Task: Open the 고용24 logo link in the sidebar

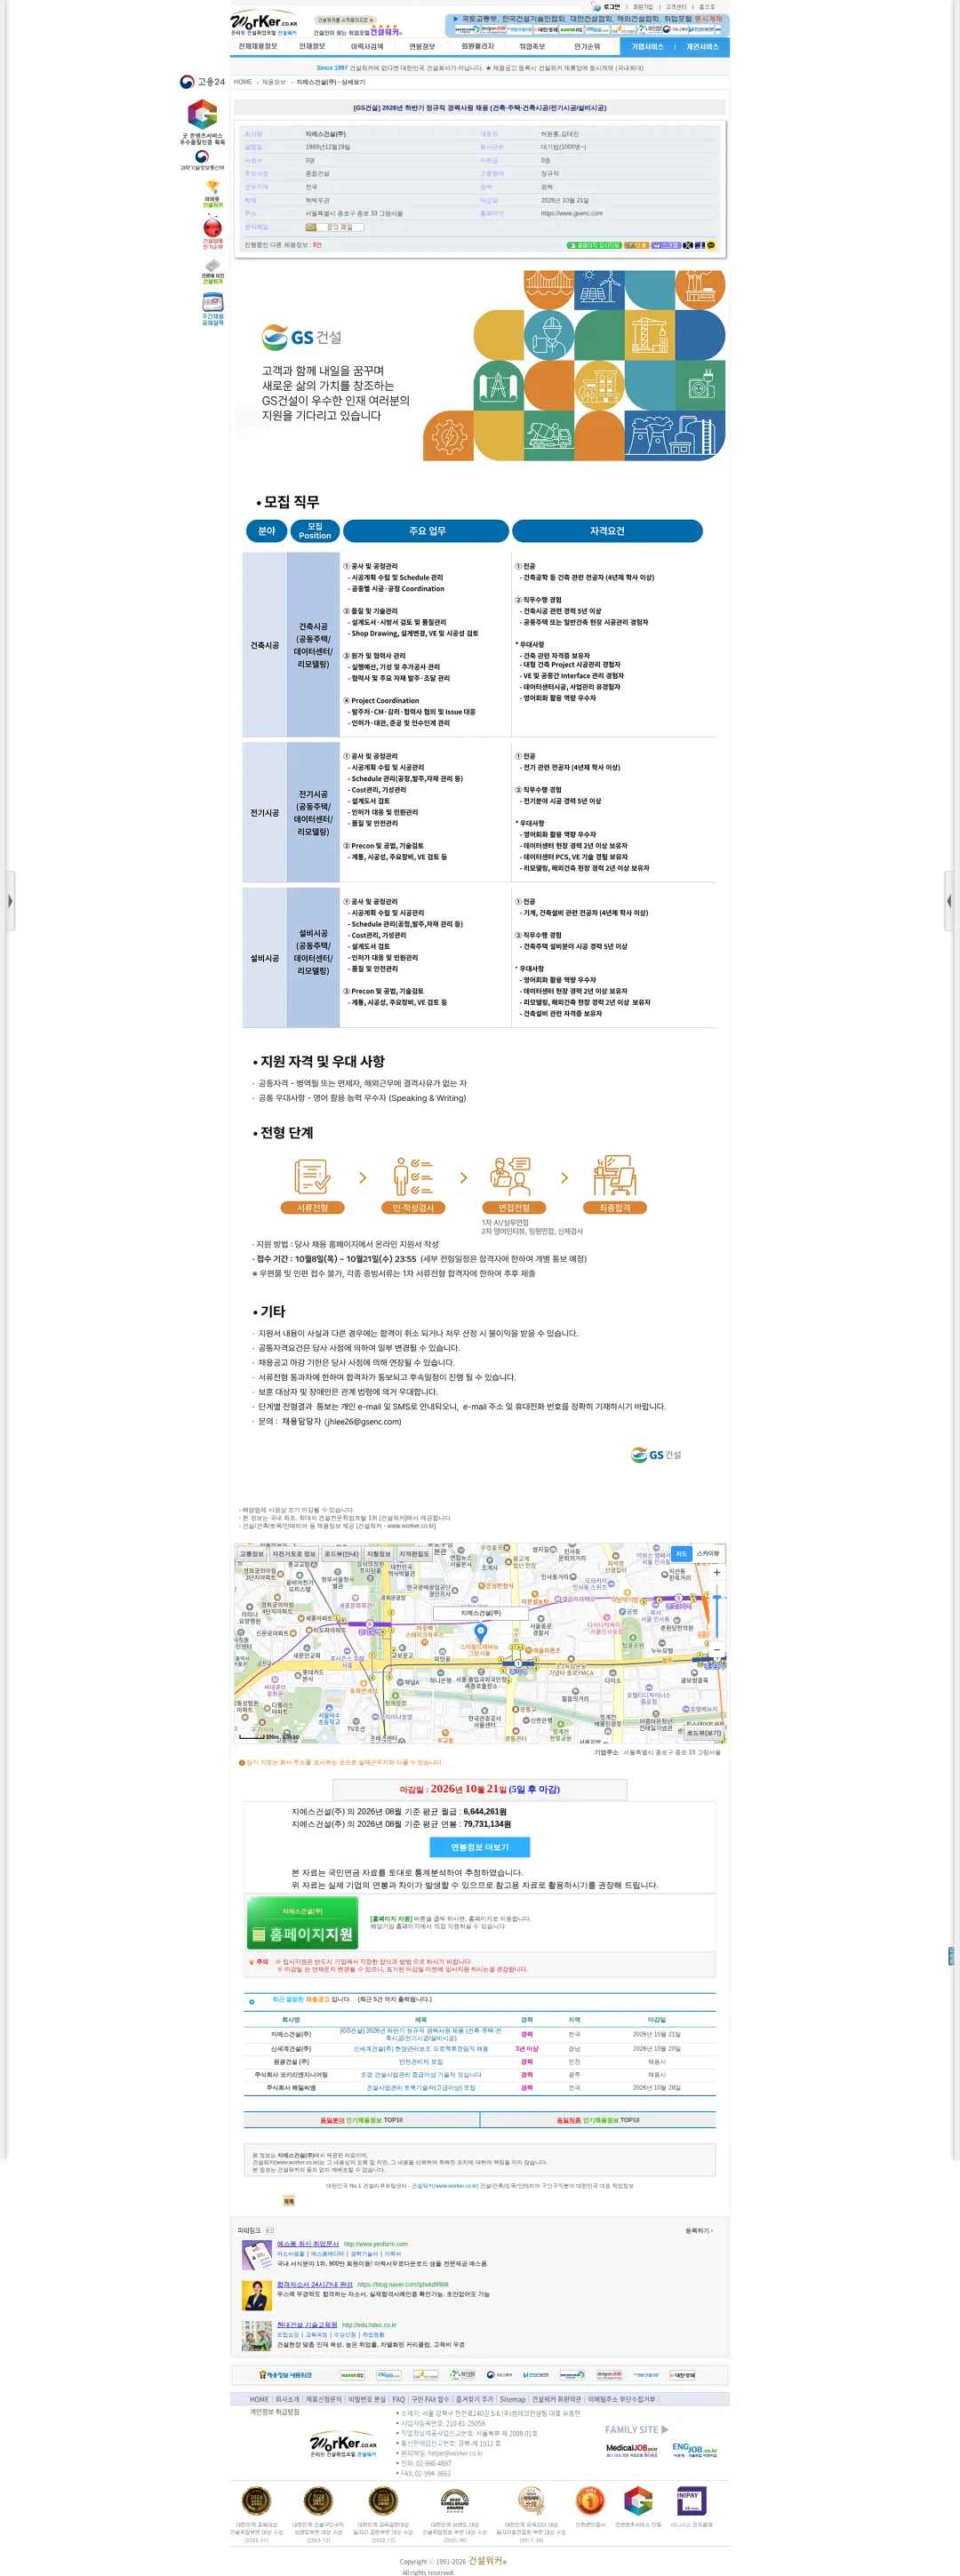Action: click(202, 82)
